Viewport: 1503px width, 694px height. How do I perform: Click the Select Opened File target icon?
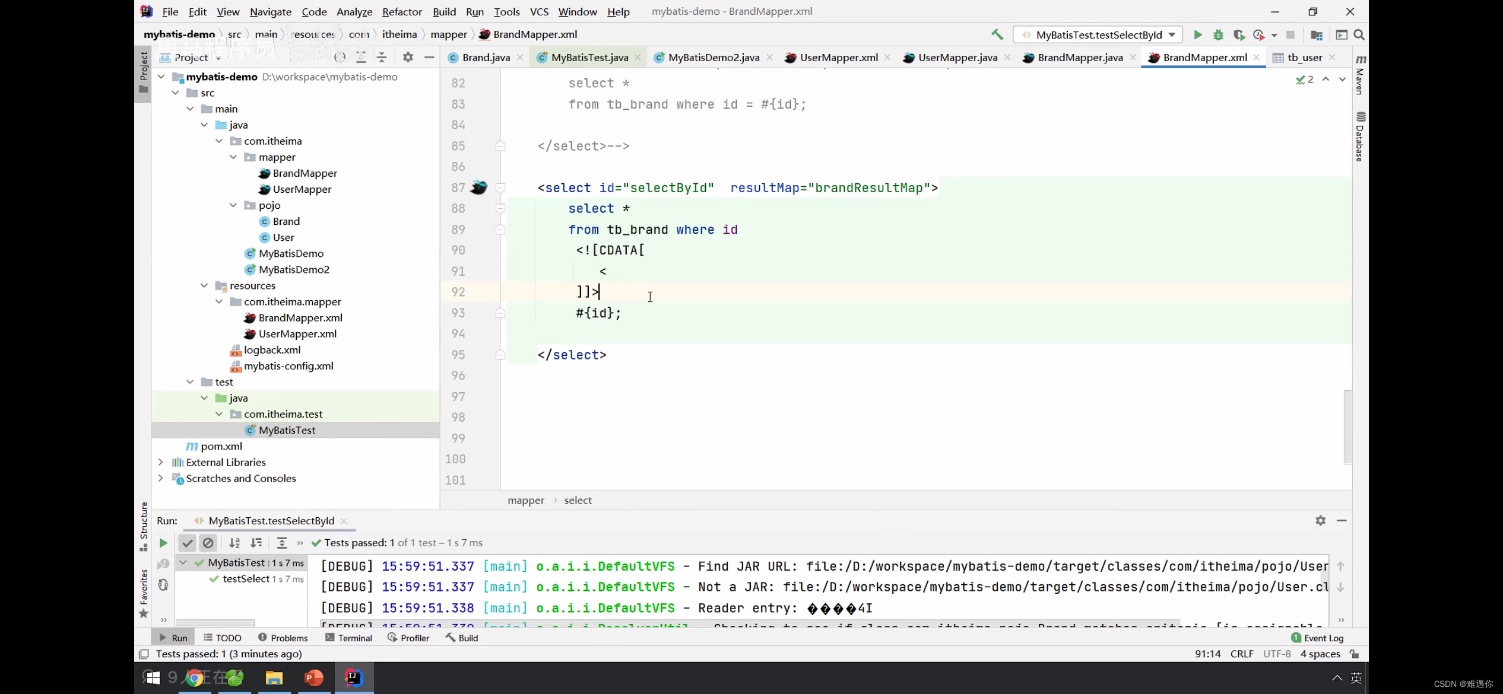pyautogui.click(x=340, y=57)
